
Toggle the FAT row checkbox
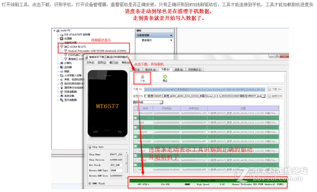pos(136,170)
